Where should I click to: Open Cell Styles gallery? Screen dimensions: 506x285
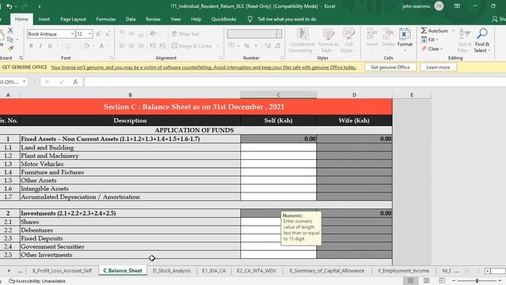[348, 40]
